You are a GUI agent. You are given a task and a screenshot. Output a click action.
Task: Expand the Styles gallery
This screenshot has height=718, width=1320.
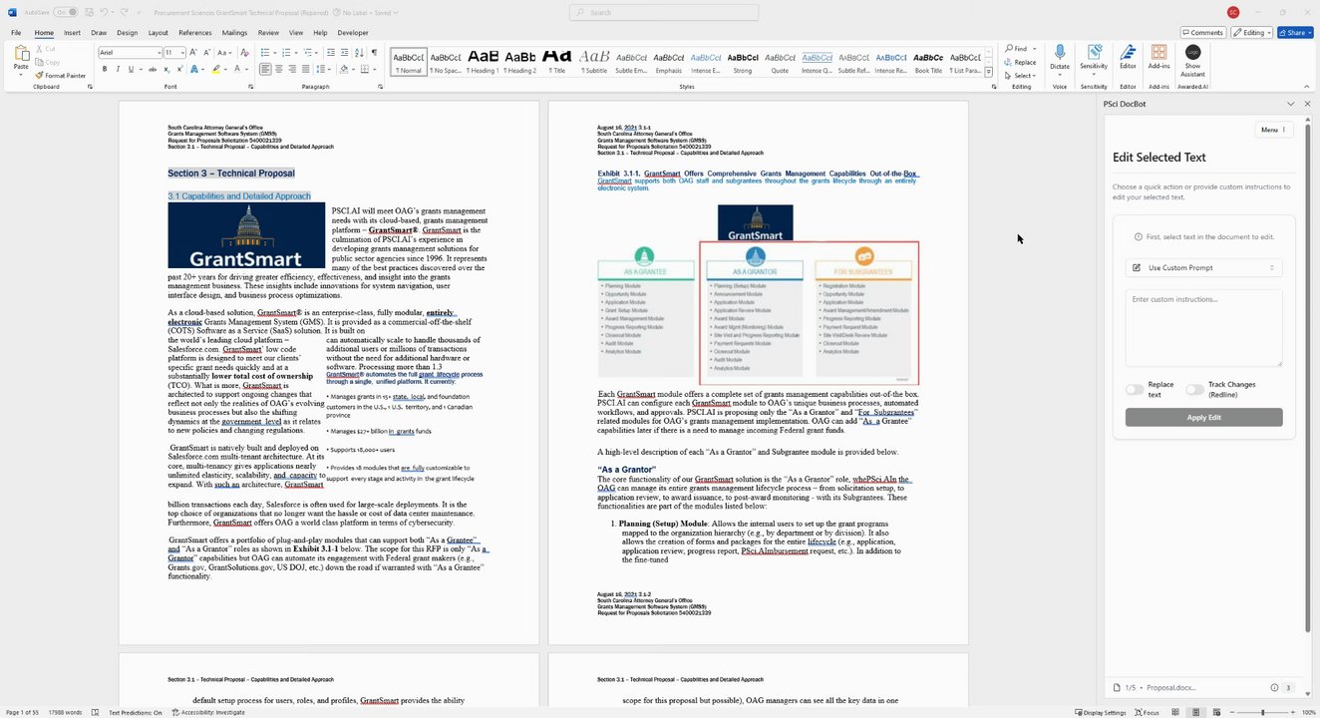[989, 73]
